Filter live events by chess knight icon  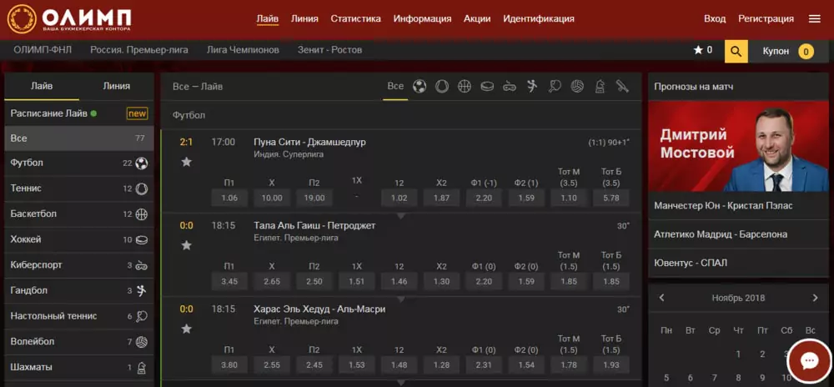600,86
